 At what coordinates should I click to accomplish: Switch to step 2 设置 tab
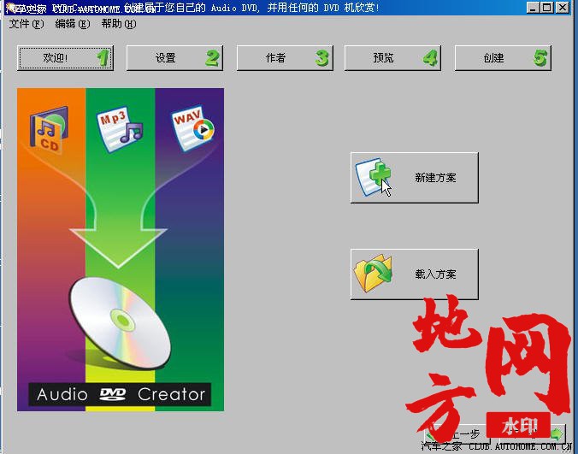pyautogui.click(x=174, y=58)
